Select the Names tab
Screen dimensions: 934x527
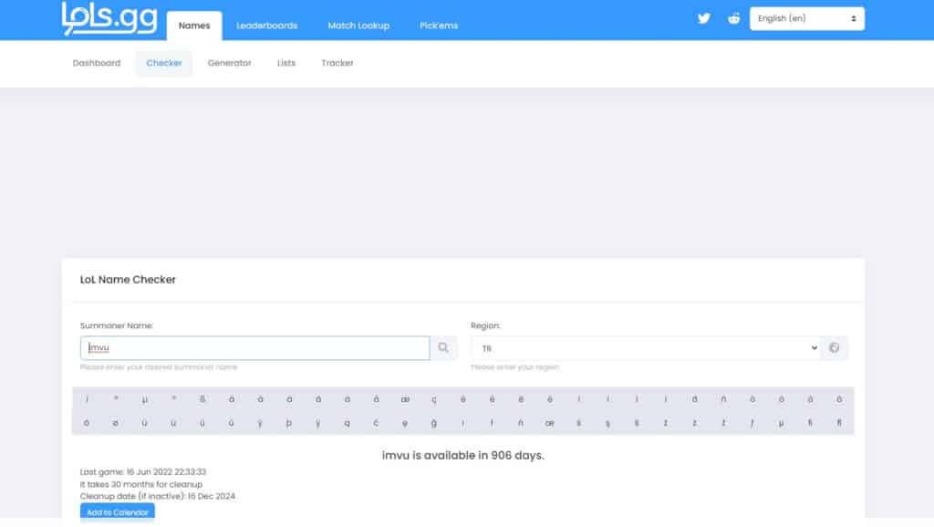(194, 26)
